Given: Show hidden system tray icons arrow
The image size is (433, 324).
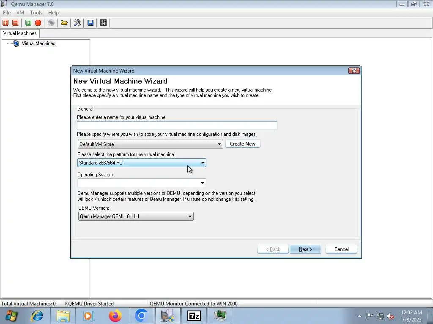Looking at the screenshot, I should tap(359, 316).
